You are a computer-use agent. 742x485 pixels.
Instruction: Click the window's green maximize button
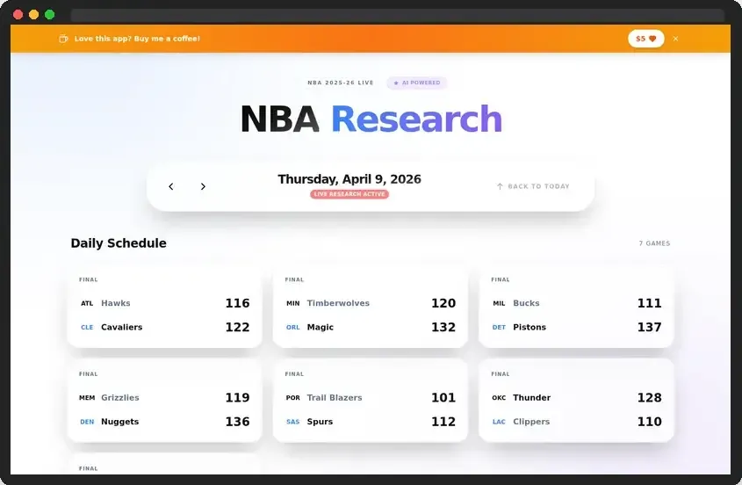[50, 15]
